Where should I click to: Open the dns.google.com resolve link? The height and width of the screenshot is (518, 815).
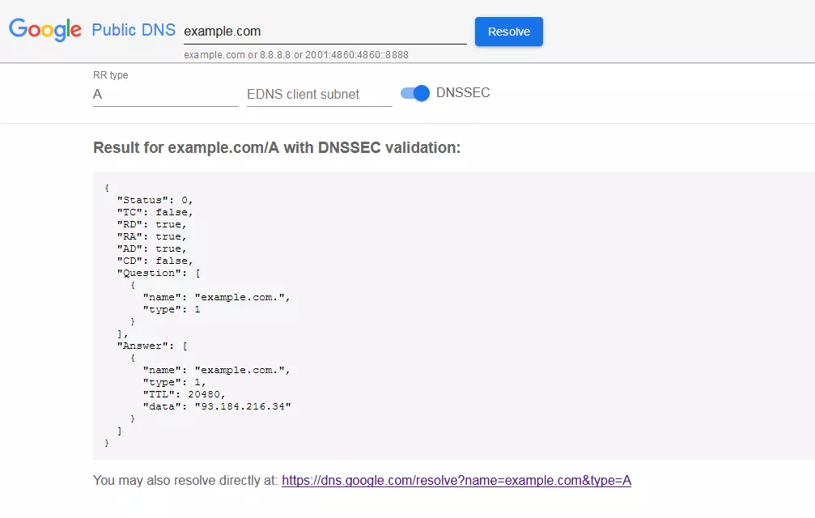click(456, 480)
